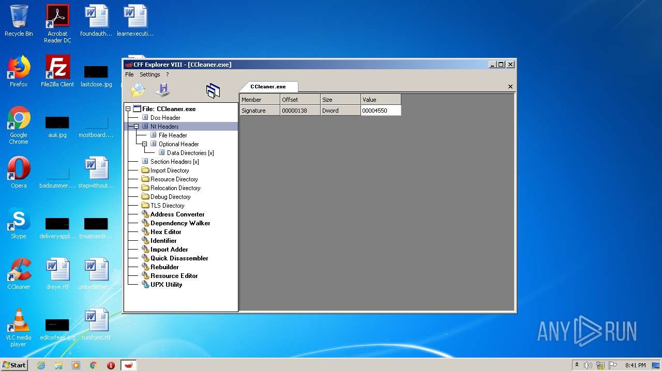Open Data Directories [x] node

tap(190, 153)
